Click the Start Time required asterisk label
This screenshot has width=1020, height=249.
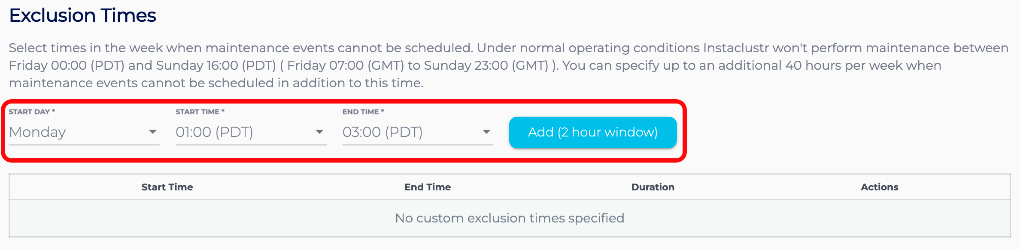tap(198, 111)
